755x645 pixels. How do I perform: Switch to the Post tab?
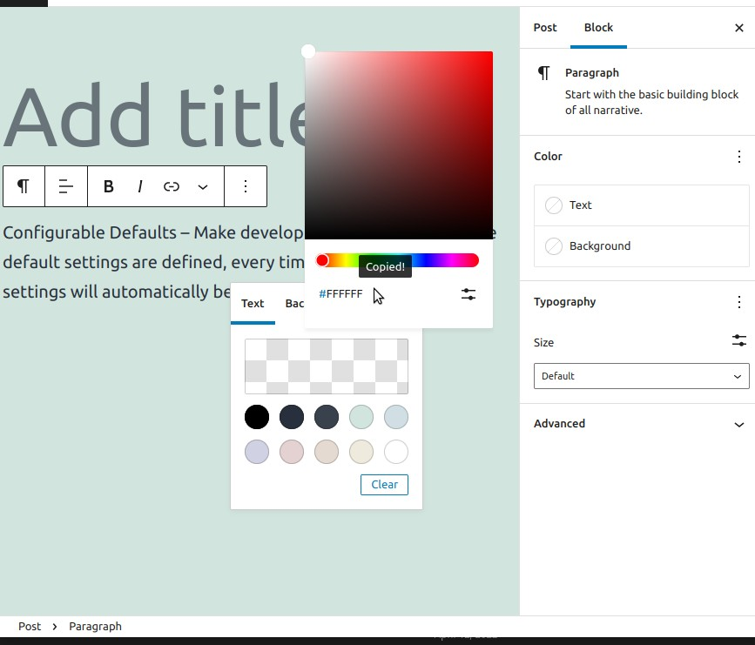click(545, 28)
